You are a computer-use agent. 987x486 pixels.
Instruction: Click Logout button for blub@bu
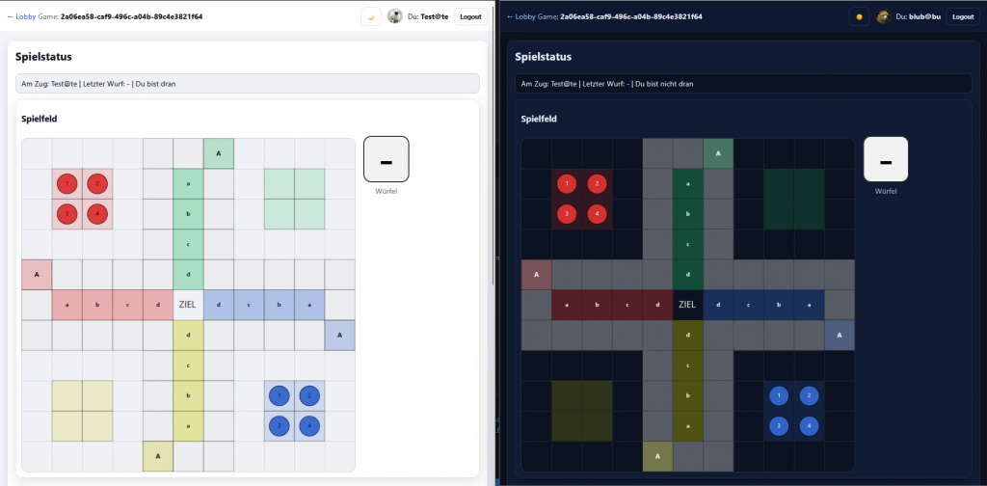pyautogui.click(x=963, y=17)
